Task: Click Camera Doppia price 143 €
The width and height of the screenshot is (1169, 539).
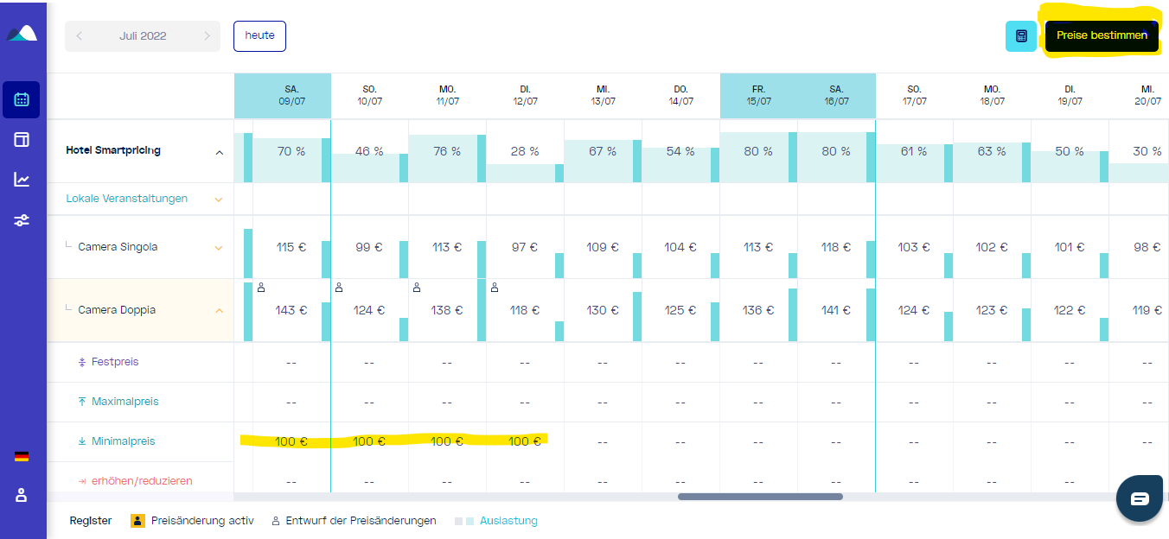Action: [291, 310]
